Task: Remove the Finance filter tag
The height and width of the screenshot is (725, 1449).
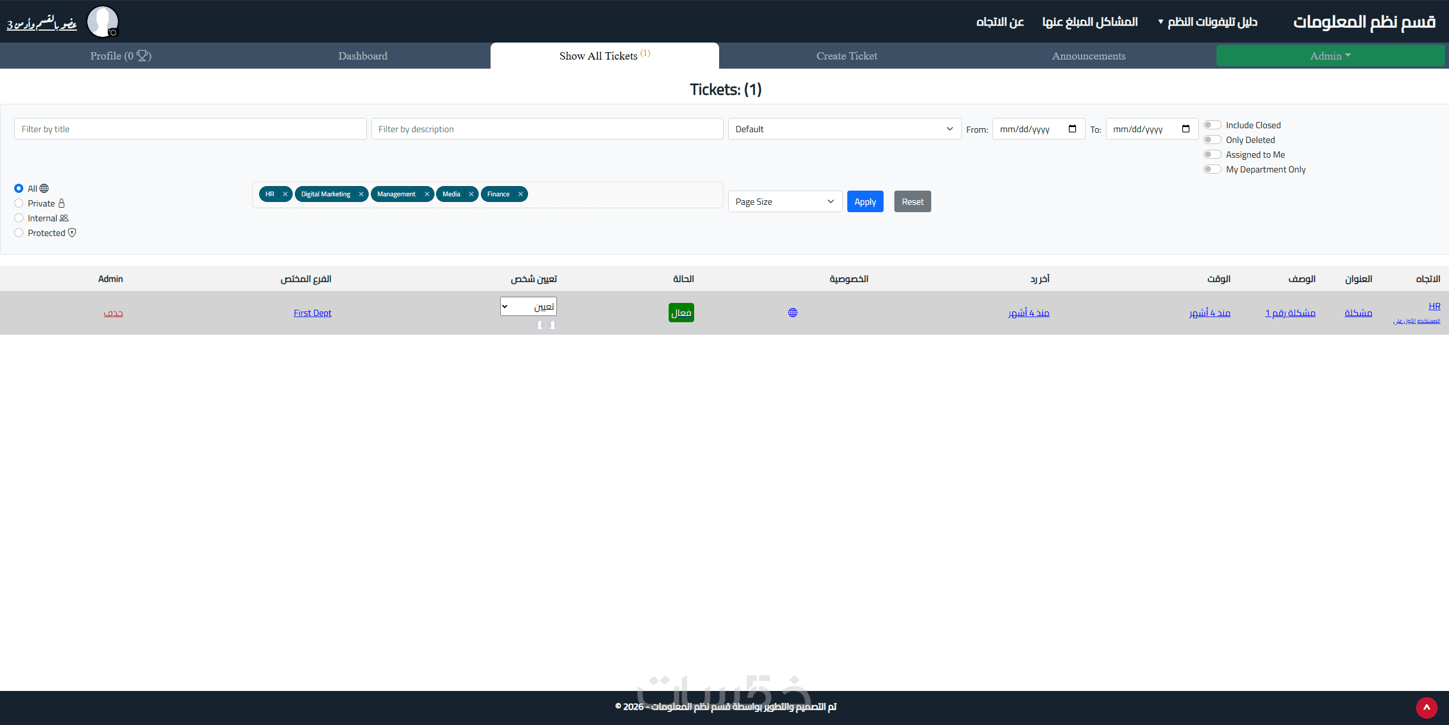Action: [x=521, y=194]
